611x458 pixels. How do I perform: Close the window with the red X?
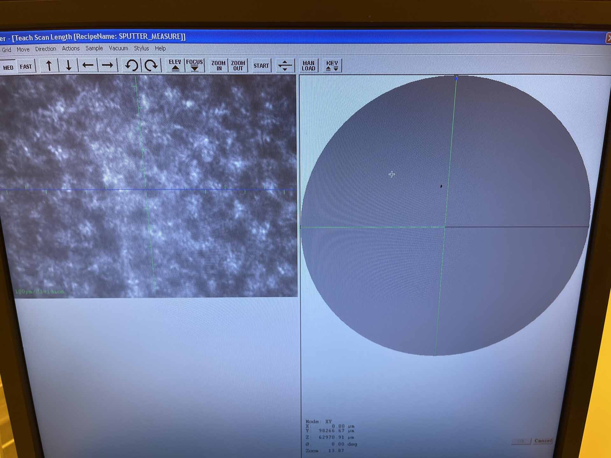click(x=608, y=38)
